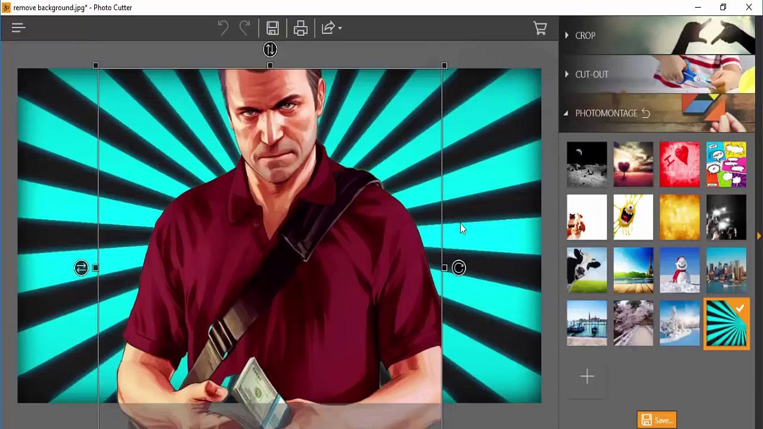
Task: Flip the cutout horizontally
Action: [81, 268]
